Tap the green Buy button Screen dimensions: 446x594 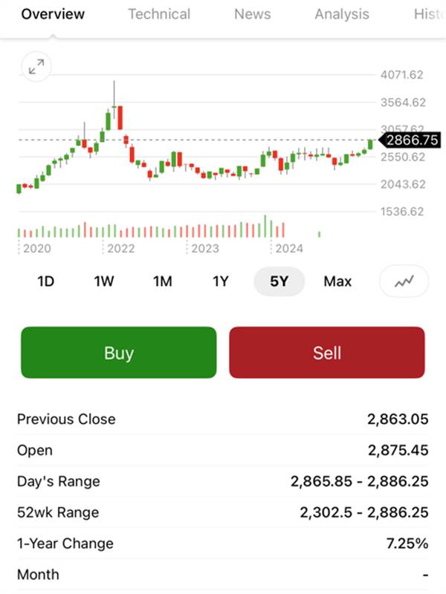[x=119, y=353]
